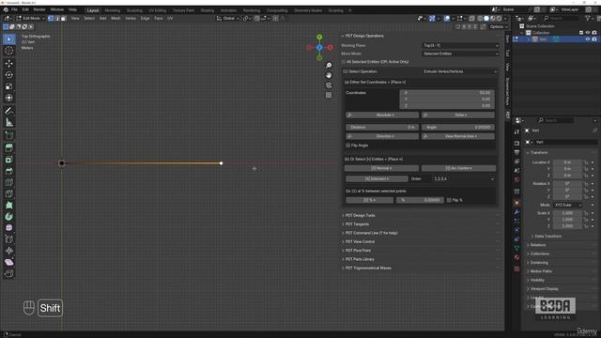Adjust the Angle value field

pyautogui.click(x=458, y=127)
